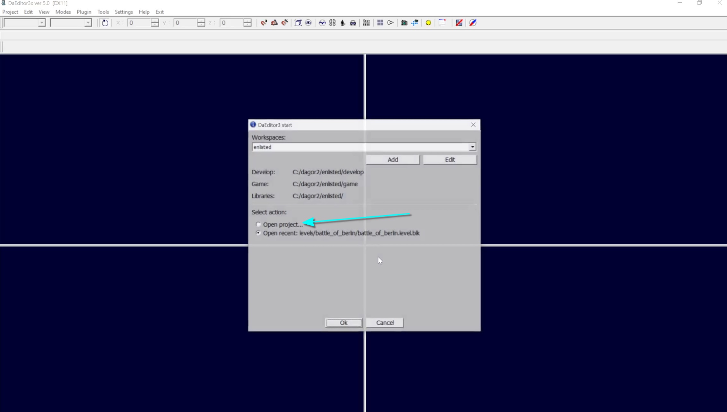Click the yellow sun light icon

(x=428, y=23)
